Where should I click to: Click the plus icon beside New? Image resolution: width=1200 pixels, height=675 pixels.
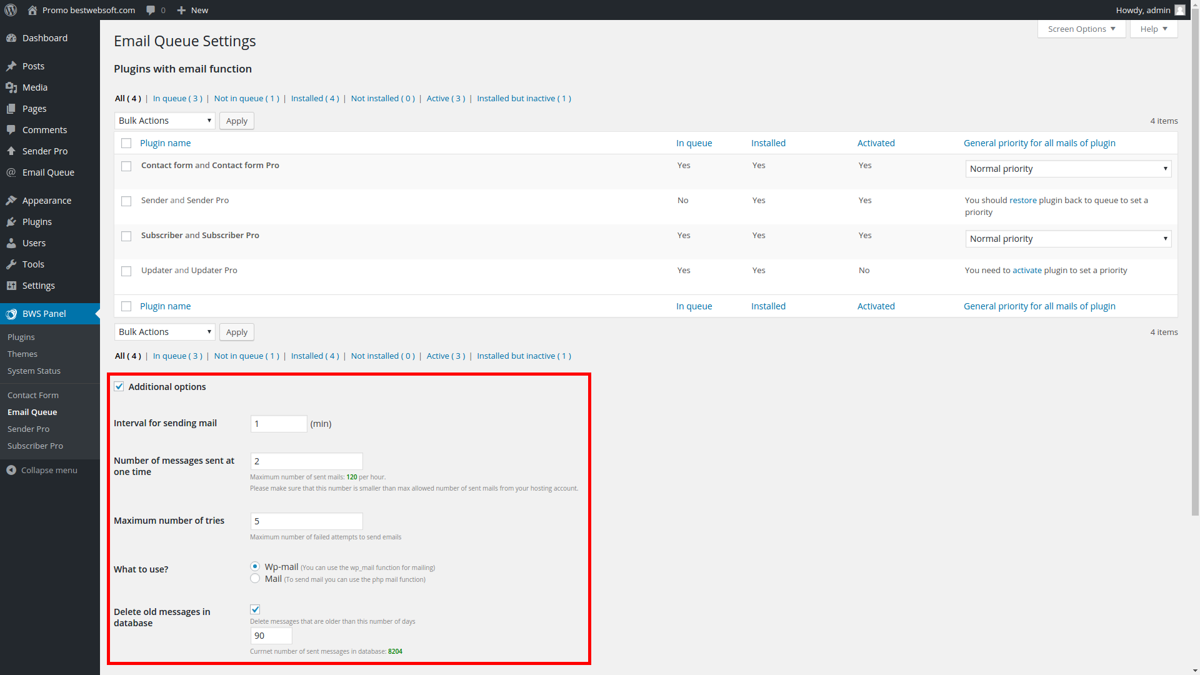(181, 10)
